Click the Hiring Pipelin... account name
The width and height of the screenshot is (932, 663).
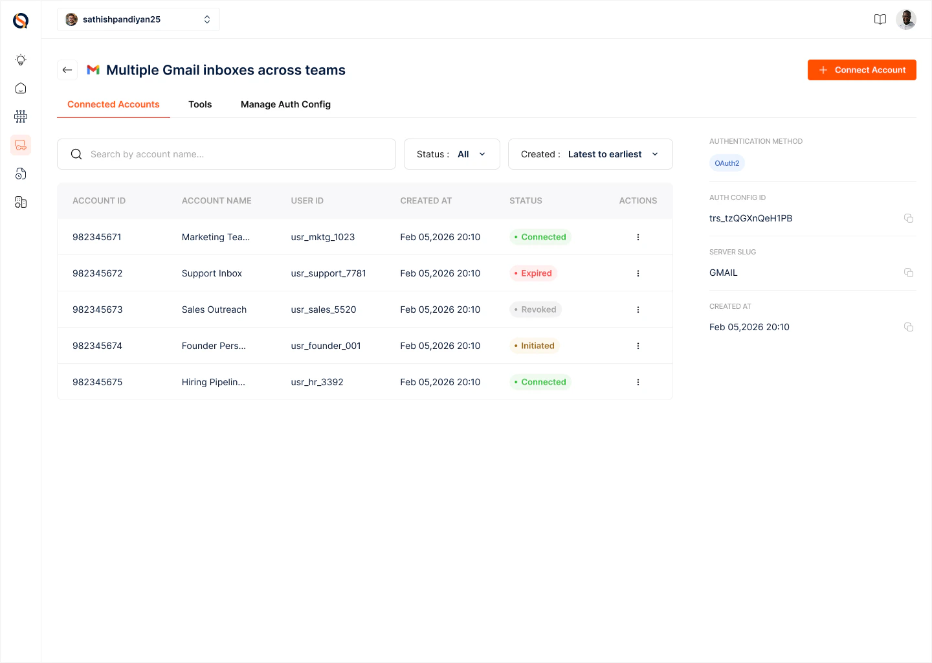(x=214, y=382)
